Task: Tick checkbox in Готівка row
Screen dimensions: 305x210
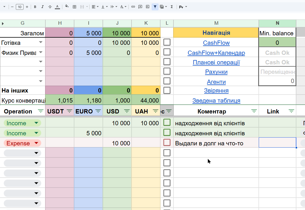Action: pyautogui.click(x=167, y=42)
